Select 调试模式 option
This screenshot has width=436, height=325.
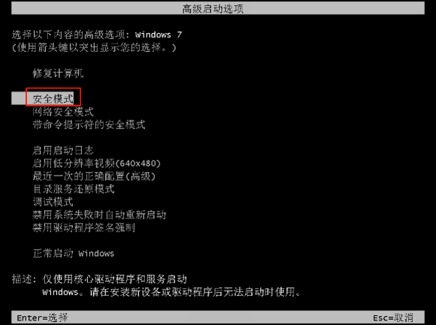point(53,202)
